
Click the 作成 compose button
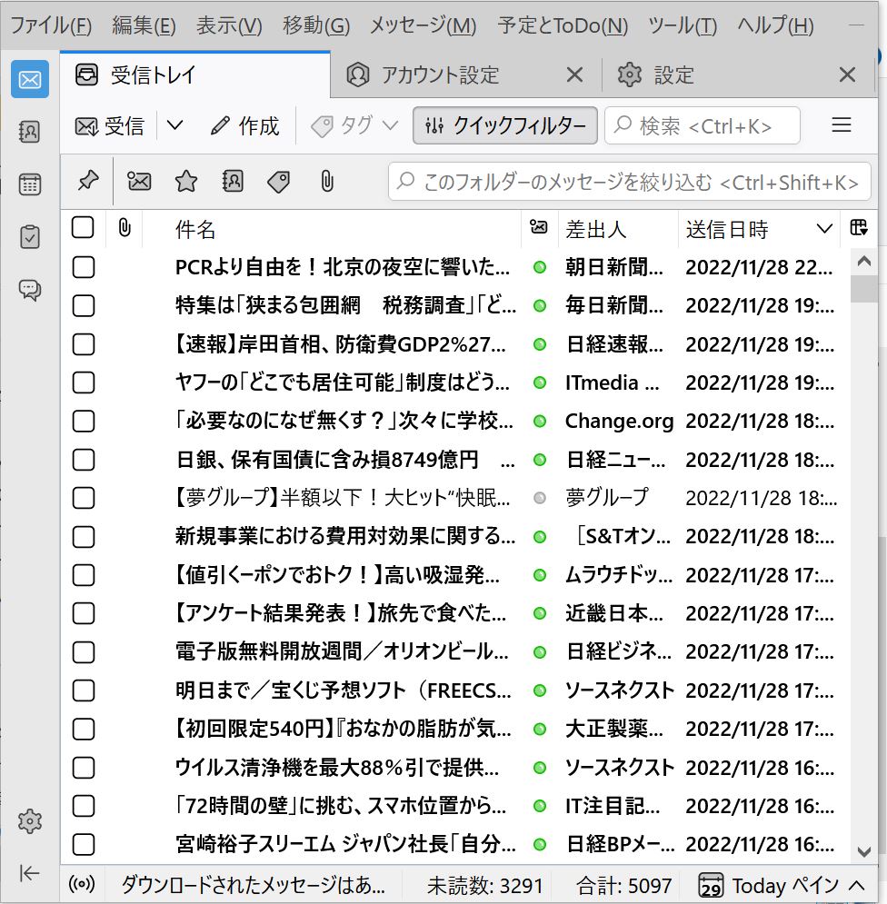pos(245,125)
